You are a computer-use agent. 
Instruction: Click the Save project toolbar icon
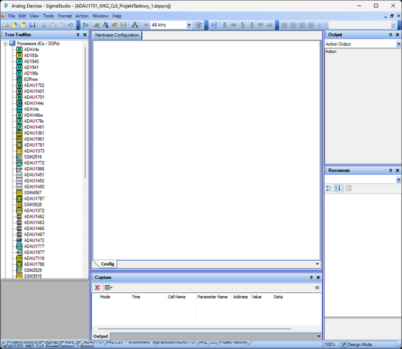point(32,25)
